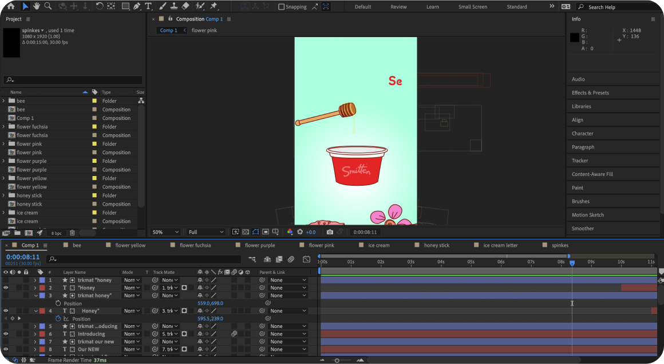
Task: Open Parent dropdown for Our NEW layer
Action: tap(288, 350)
